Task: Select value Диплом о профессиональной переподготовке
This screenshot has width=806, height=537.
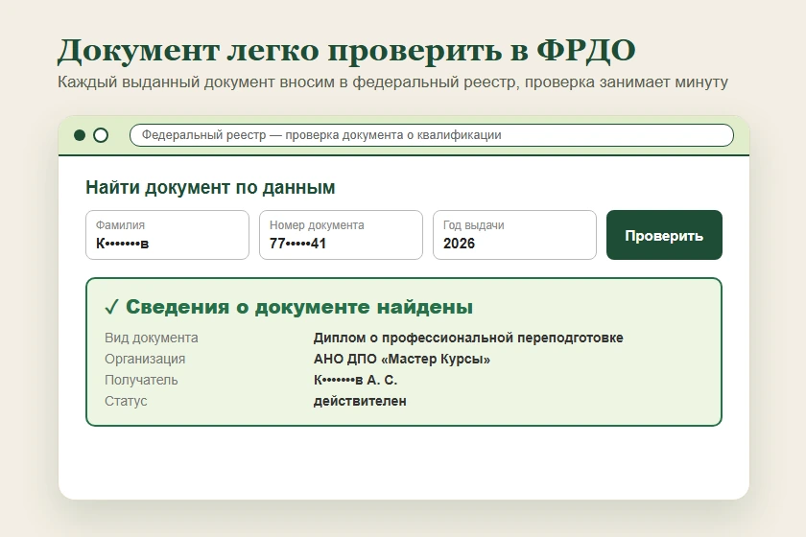Action: 468,338
